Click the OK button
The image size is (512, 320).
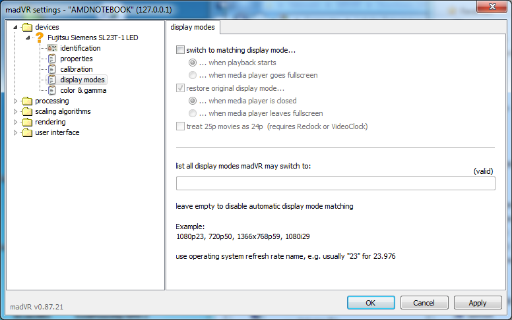point(371,303)
